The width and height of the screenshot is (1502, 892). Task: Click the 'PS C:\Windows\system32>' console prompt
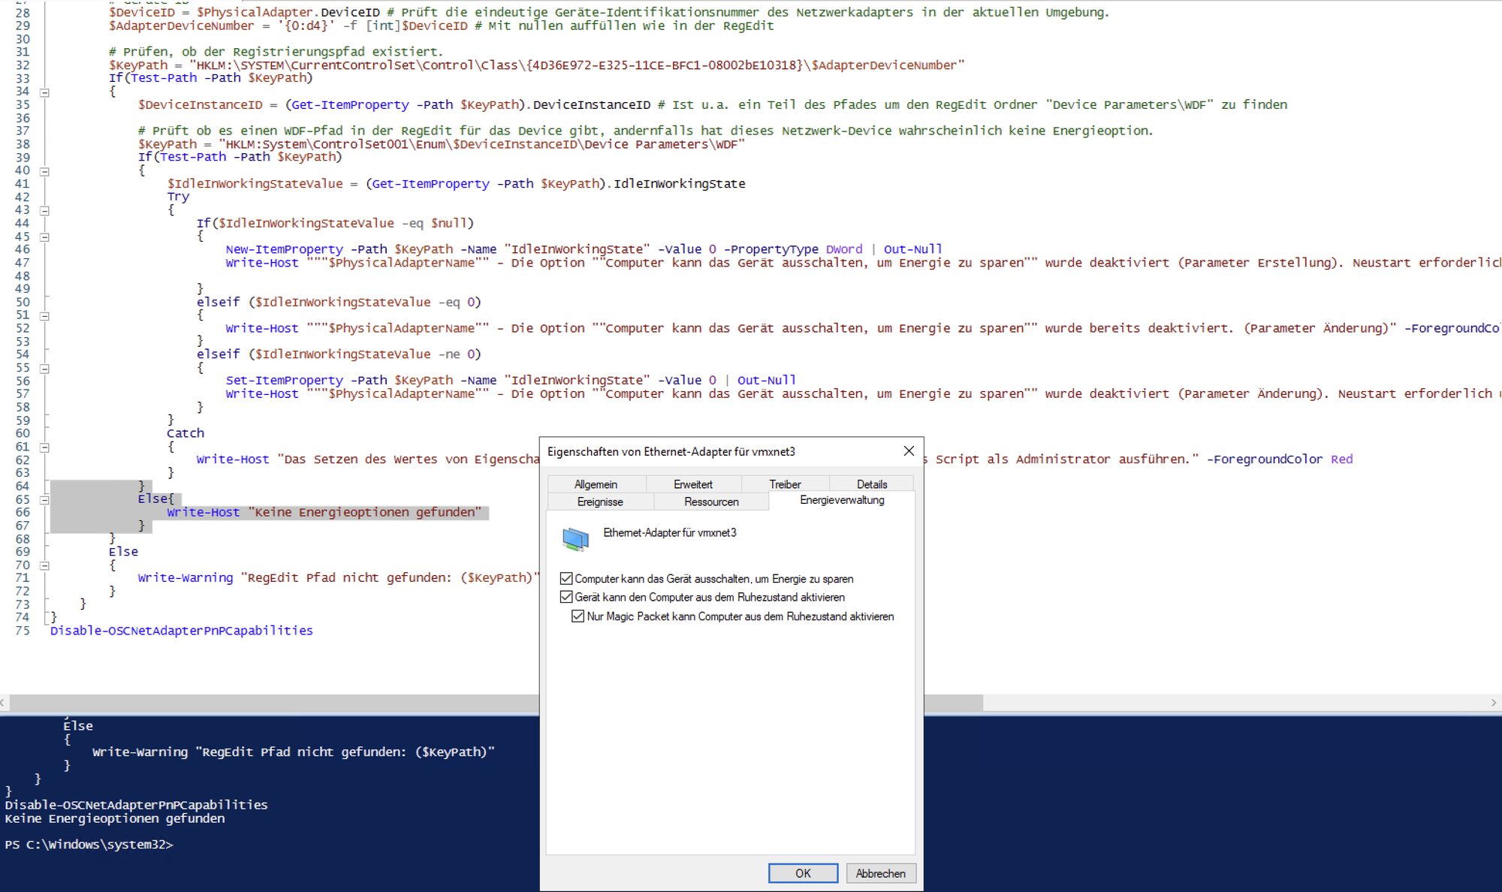(x=89, y=845)
